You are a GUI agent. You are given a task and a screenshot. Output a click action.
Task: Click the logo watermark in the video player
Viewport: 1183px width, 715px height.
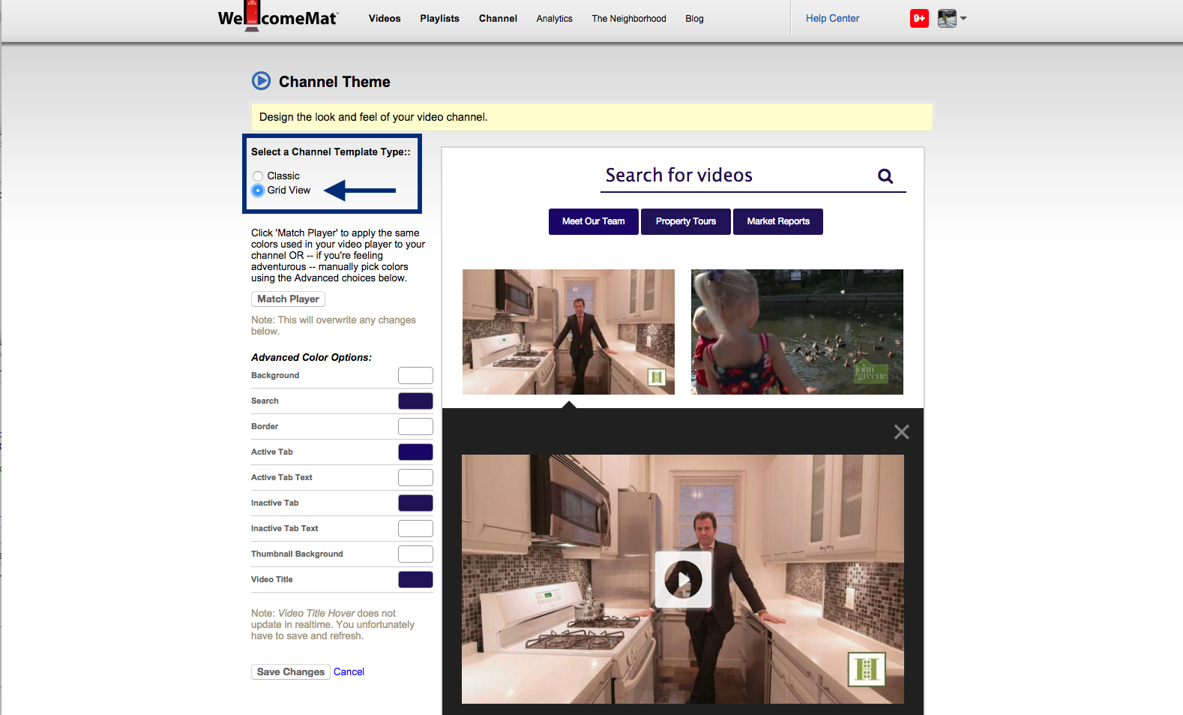(x=866, y=669)
